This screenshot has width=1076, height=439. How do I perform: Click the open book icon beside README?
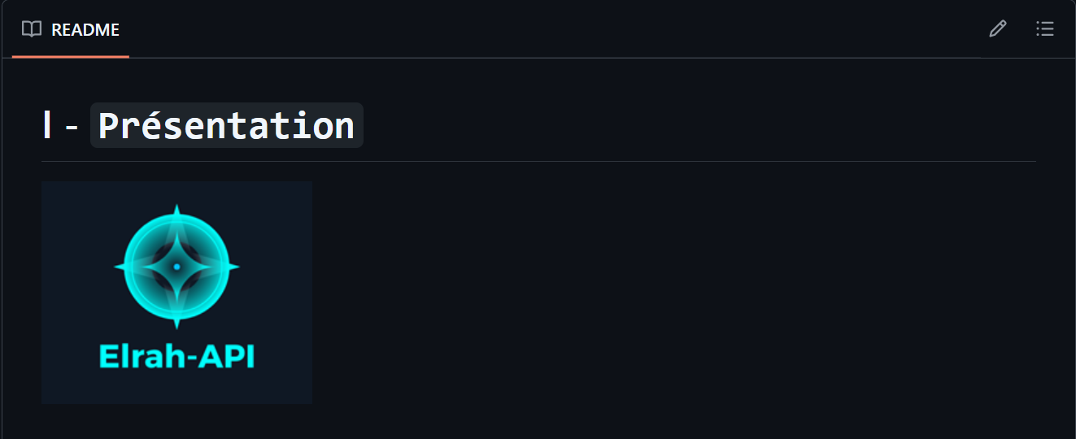tap(32, 29)
